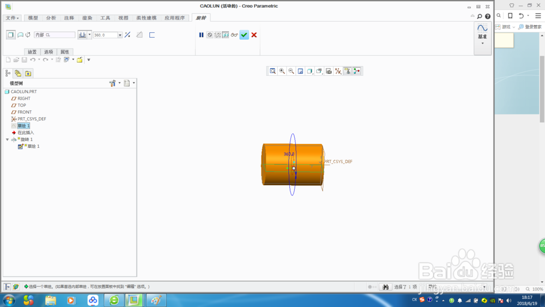Toggle the thicken sketch option
The image size is (545, 307).
152,35
